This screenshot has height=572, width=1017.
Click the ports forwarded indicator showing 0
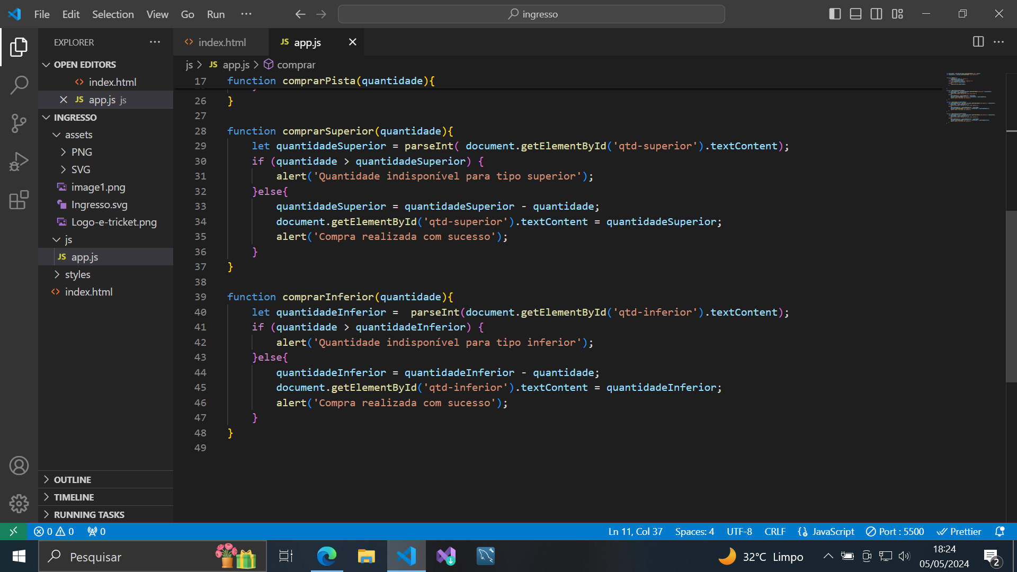[x=96, y=531]
